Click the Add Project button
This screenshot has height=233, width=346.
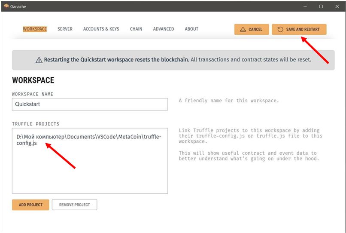pos(30,205)
